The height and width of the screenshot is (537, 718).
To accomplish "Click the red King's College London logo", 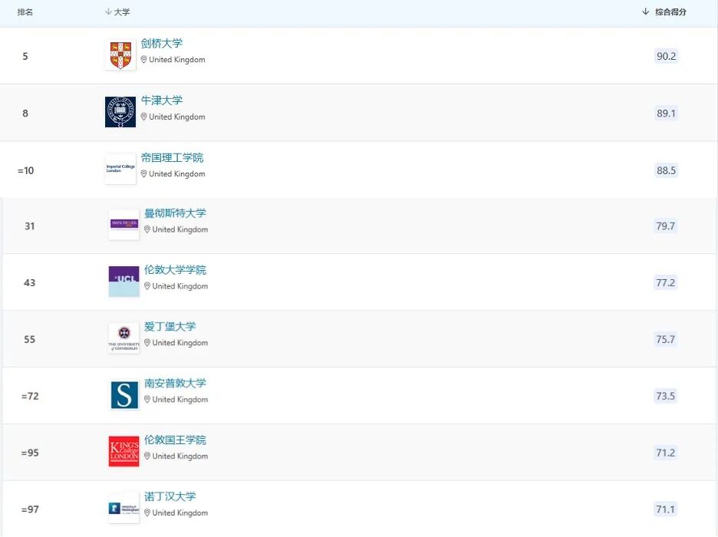I will [x=123, y=452].
